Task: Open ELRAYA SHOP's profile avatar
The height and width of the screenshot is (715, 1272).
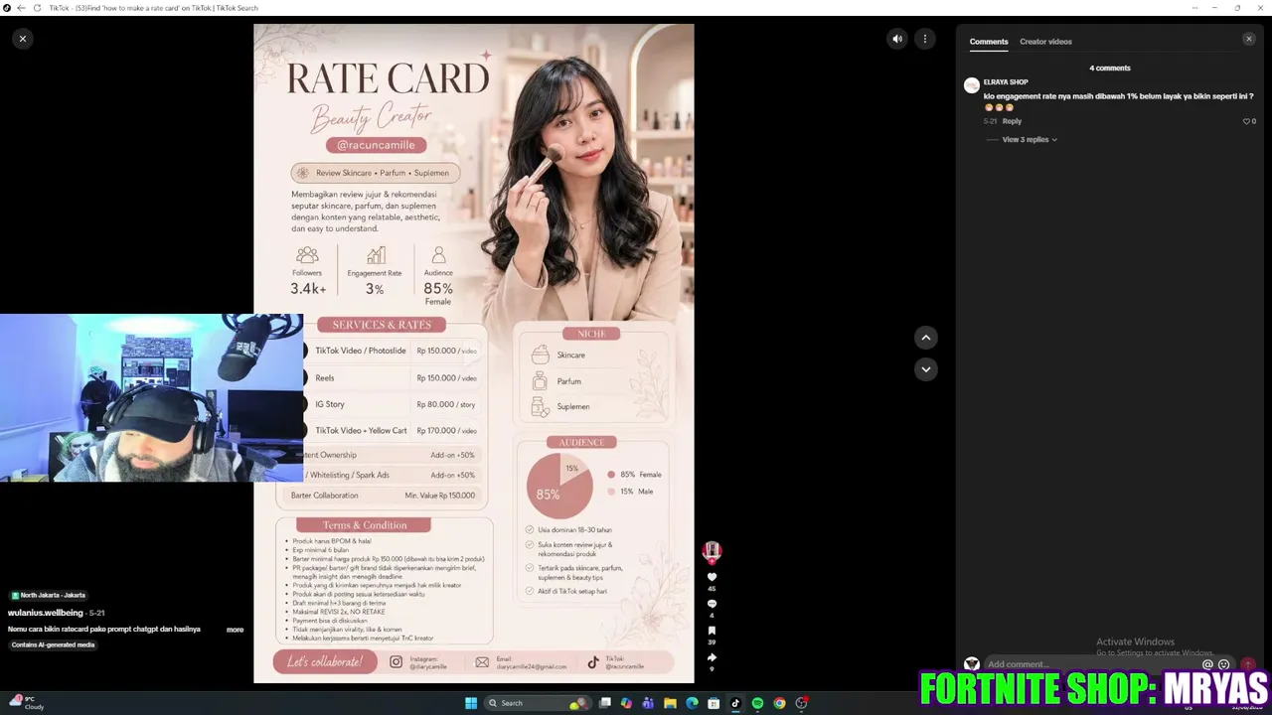Action: coord(972,85)
